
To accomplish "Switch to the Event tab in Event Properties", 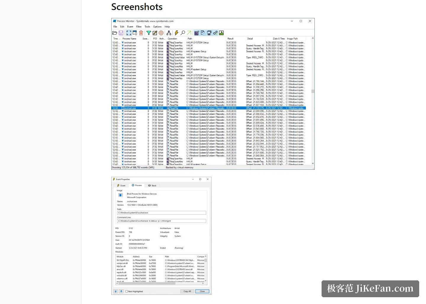I will [x=121, y=186].
